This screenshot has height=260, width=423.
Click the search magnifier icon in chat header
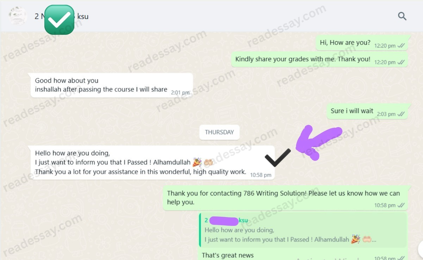pyautogui.click(x=402, y=16)
